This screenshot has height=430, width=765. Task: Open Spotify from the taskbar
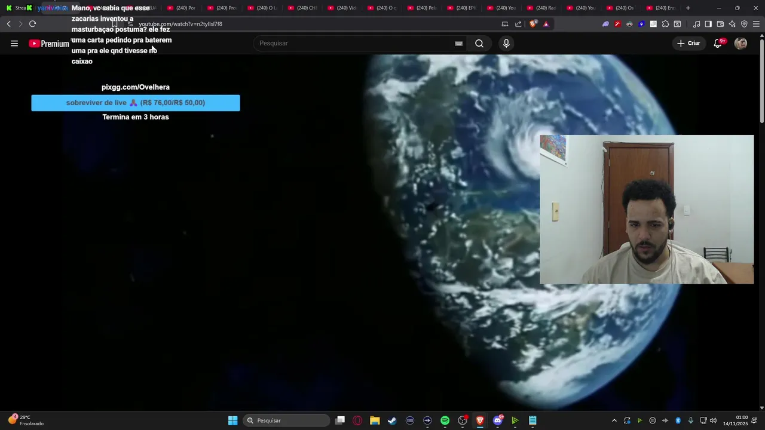click(445, 420)
